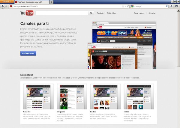Run search with browser magnifier icon
This screenshot has height=128, width=180.
[x=167, y=6]
